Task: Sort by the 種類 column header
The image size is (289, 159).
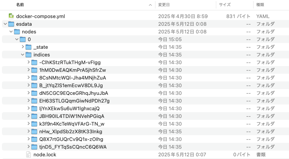Action: 260,5
